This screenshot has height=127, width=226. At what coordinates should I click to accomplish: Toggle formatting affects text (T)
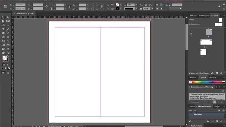point(7,65)
